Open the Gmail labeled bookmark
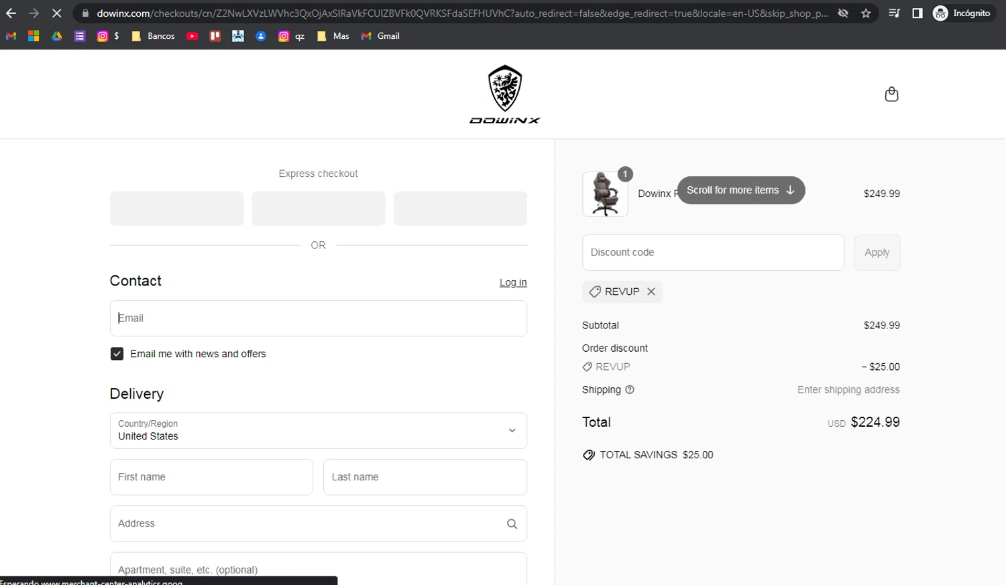This screenshot has width=1006, height=585. [x=380, y=36]
